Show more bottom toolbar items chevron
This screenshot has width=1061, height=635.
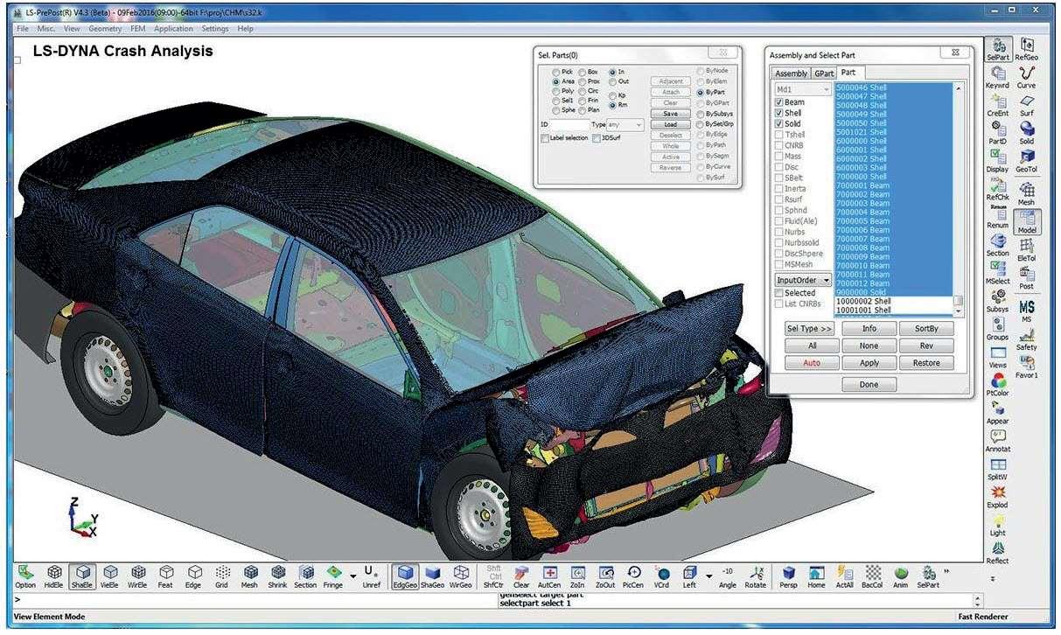coord(947,571)
